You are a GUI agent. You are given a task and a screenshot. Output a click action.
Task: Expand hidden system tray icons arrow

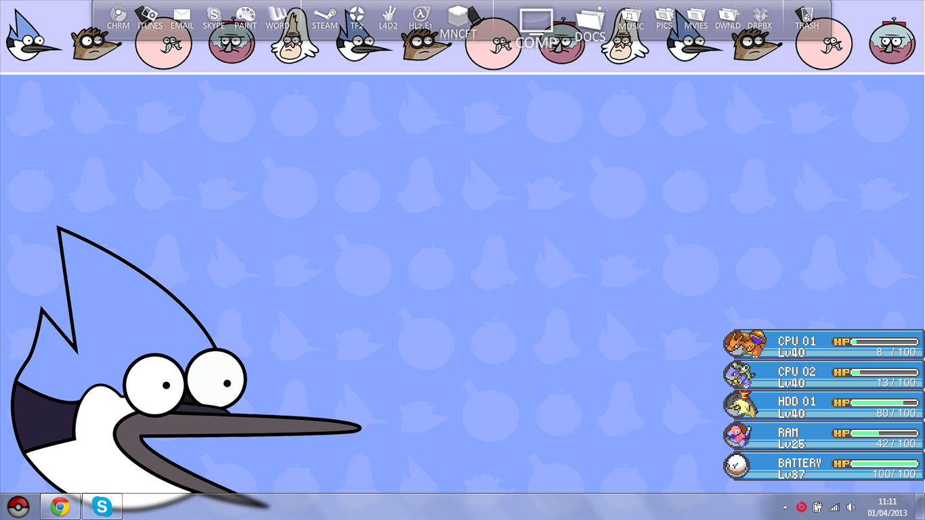click(x=785, y=507)
